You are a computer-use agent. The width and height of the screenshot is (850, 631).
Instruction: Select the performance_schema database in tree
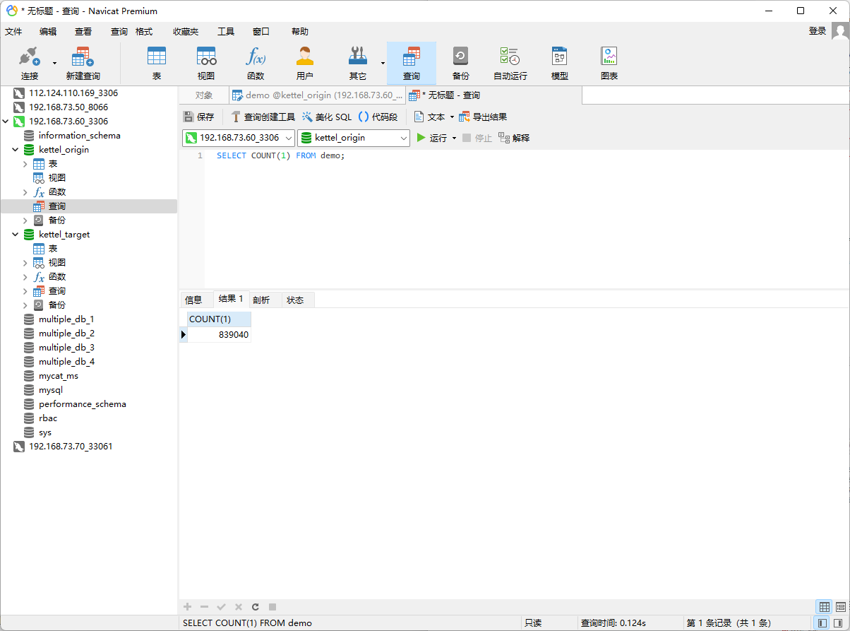[82, 404]
